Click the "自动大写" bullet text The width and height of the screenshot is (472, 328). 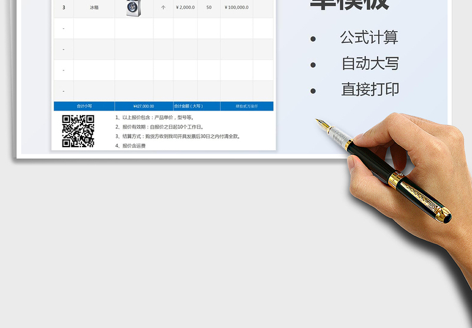(371, 63)
